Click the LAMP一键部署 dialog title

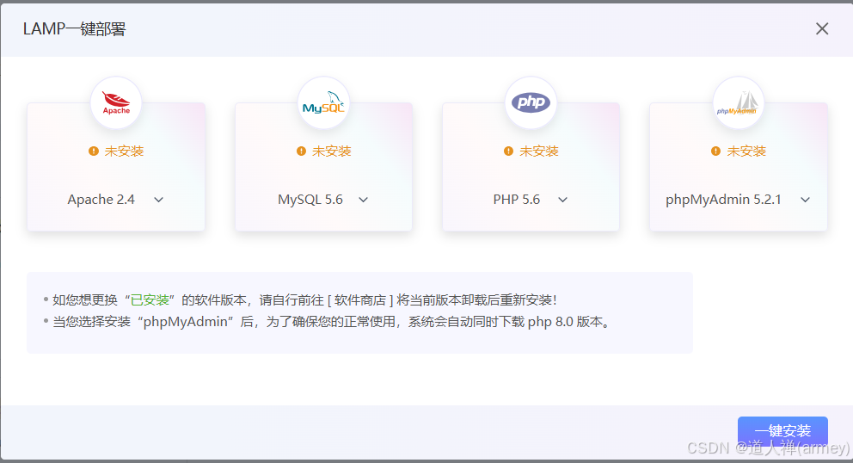[x=75, y=29]
